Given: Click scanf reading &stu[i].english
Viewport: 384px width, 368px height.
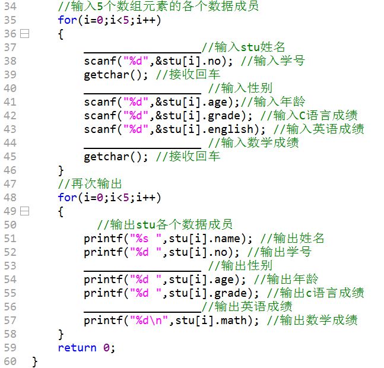Looking at the screenshot, I should point(174,129).
